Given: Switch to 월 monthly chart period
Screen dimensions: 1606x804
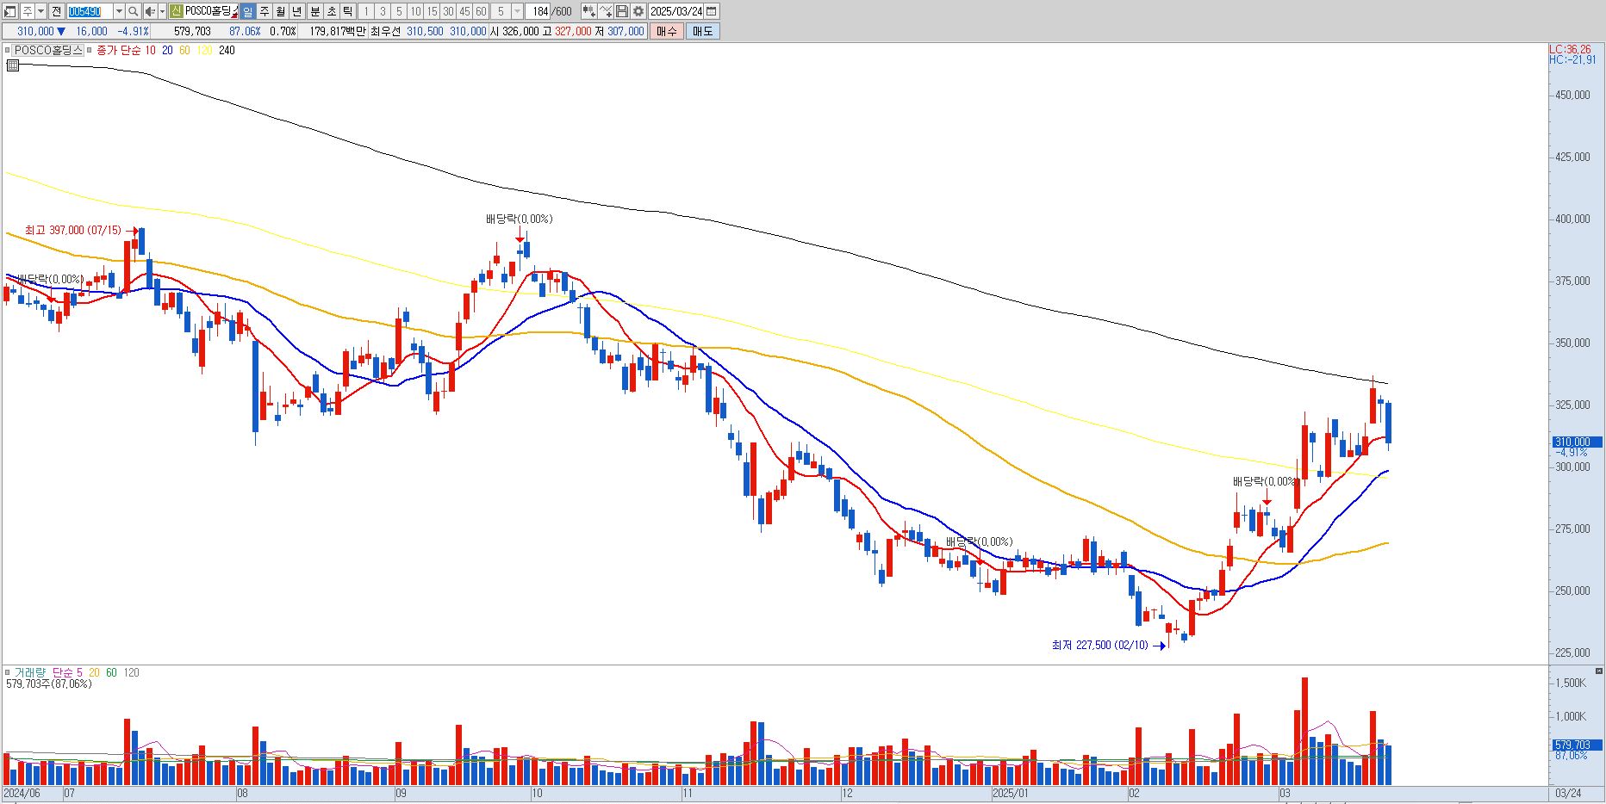Looking at the screenshot, I should pyautogui.click(x=281, y=11).
